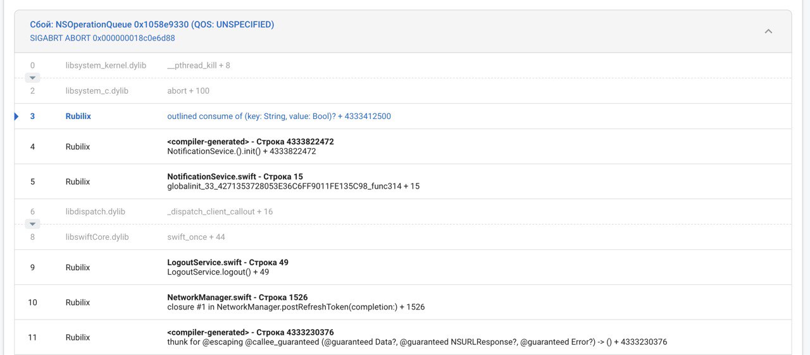Select frame number 0

click(32, 65)
